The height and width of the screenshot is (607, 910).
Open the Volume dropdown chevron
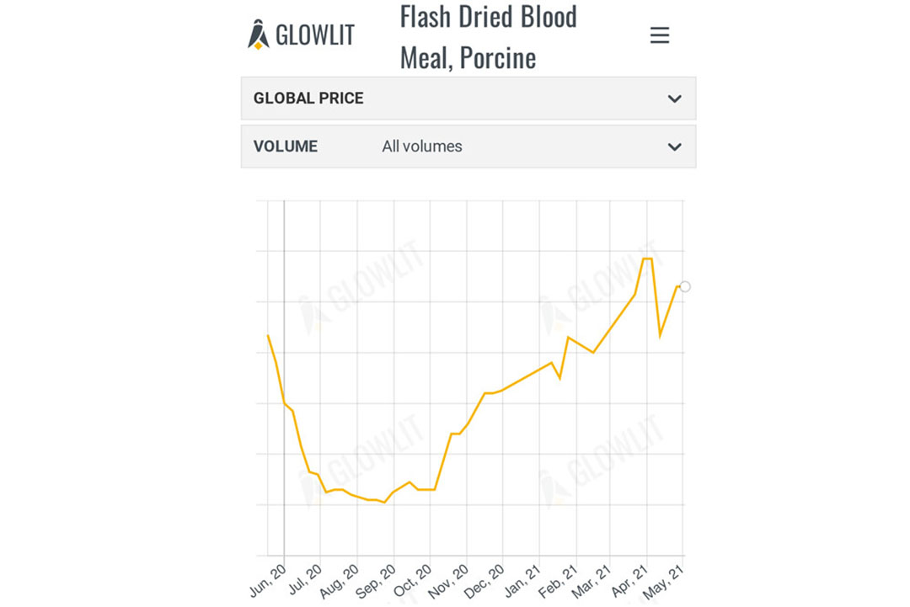pyautogui.click(x=674, y=146)
